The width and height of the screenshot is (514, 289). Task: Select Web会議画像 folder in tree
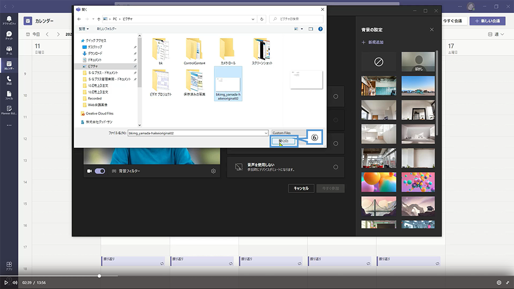point(97,105)
